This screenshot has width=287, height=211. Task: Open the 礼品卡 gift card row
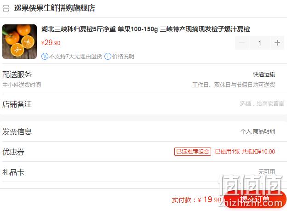pos(143,172)
